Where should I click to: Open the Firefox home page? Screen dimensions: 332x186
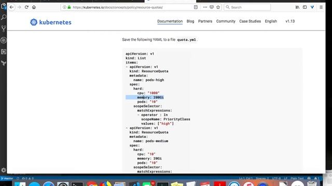pyautogui.click(x=34, y=7)
